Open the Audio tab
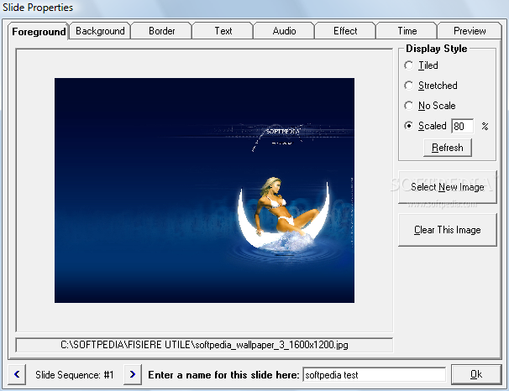 tap(284, 31)
